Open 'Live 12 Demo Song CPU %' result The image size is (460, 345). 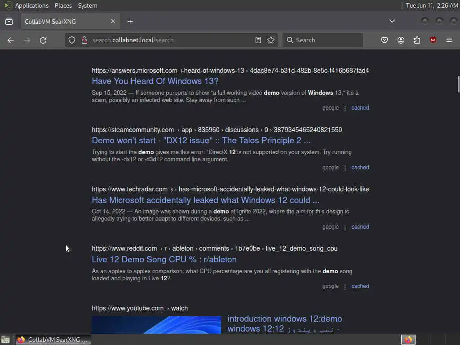click(164, 259)
